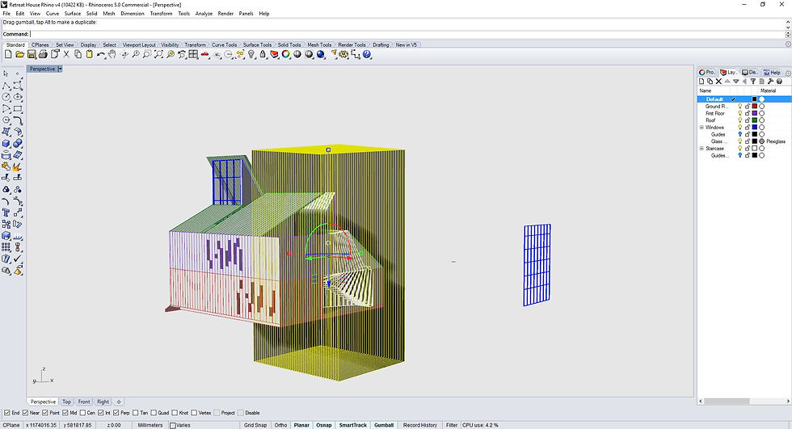Switch to the Curve Tools toolbar tab
This screenshot has width=792, height=429.
(x=224, y=45)
